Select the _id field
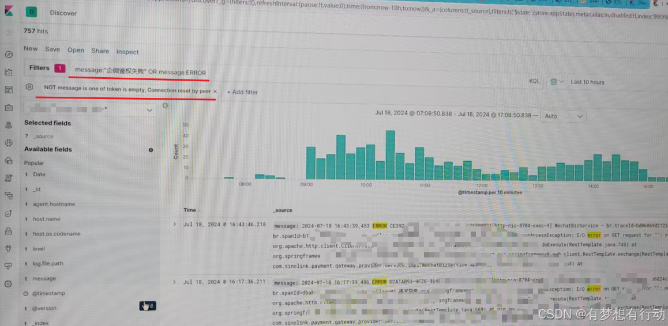Viewport: 668px width, 326px height. point(37,189)
